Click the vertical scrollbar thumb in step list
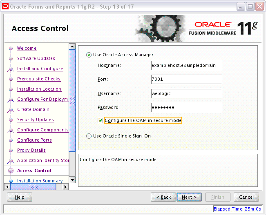This screenshot has height=215, width=266. point(72,101)
